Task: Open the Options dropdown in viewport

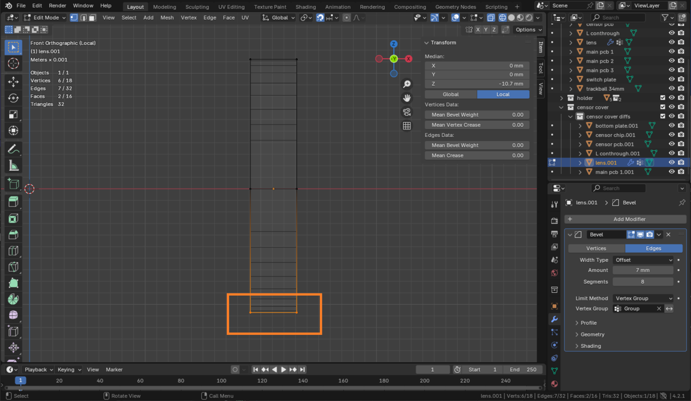Action: [x=527, y=29]
